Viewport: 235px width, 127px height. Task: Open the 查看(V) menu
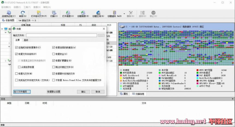pyautogui.click(x=37, y=7)
